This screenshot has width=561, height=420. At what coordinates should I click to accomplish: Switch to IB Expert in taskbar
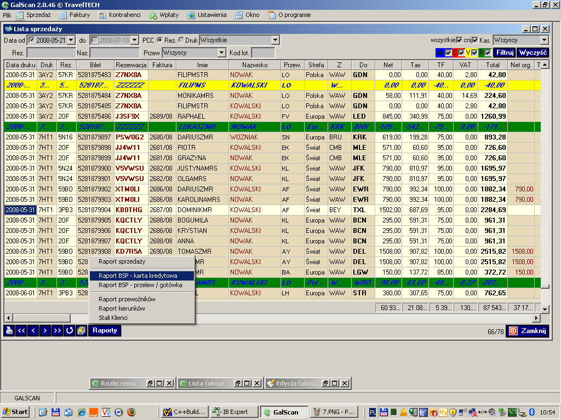pyautogui.click(x=234, y=412)
